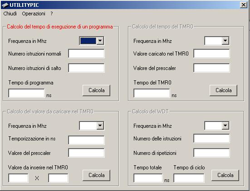This screenshot has height=191, width=250.
Task: Click the UTILITYPIC chip icon in the title bar
Action: coord(5,5)
